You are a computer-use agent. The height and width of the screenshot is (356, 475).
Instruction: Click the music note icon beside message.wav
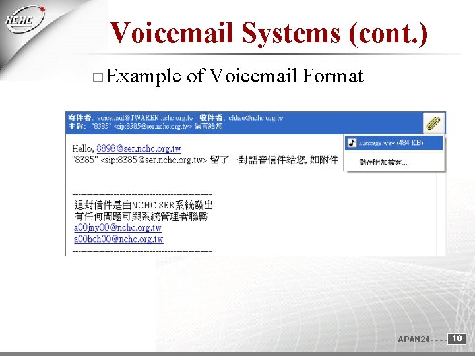352,142
